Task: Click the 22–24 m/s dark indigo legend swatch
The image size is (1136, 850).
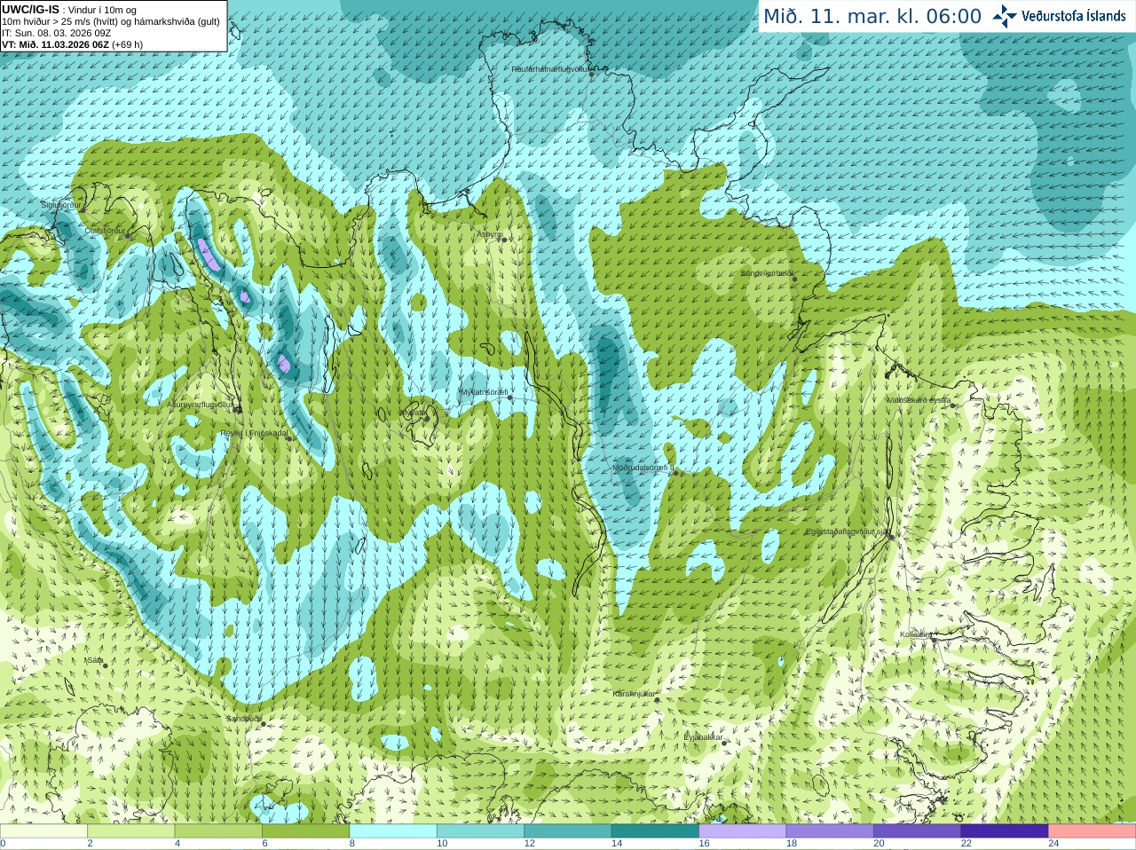Action: (1006, 831)
